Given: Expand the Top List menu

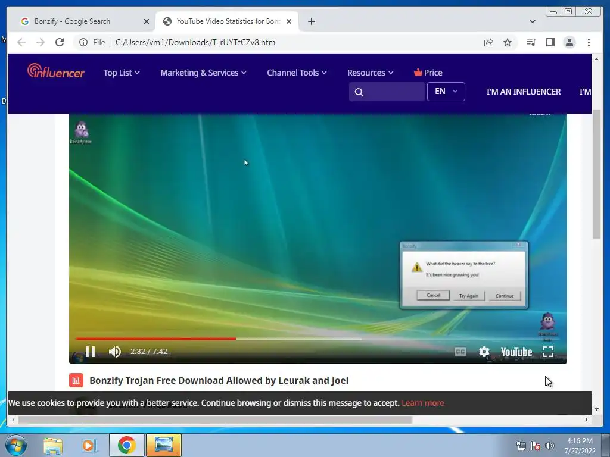Looking at the screenshot, I should 122,73.
